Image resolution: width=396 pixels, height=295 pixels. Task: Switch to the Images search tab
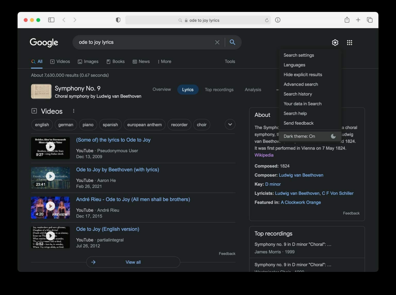point(88,62)
